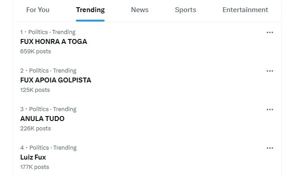Screen dimensions: 289x177
Task: Open more options for Luiz Fux trend
Action: (270, 148)
